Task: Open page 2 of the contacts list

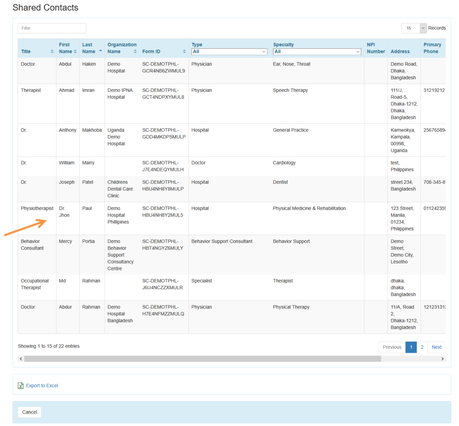Action: click(x=422, y=347)
